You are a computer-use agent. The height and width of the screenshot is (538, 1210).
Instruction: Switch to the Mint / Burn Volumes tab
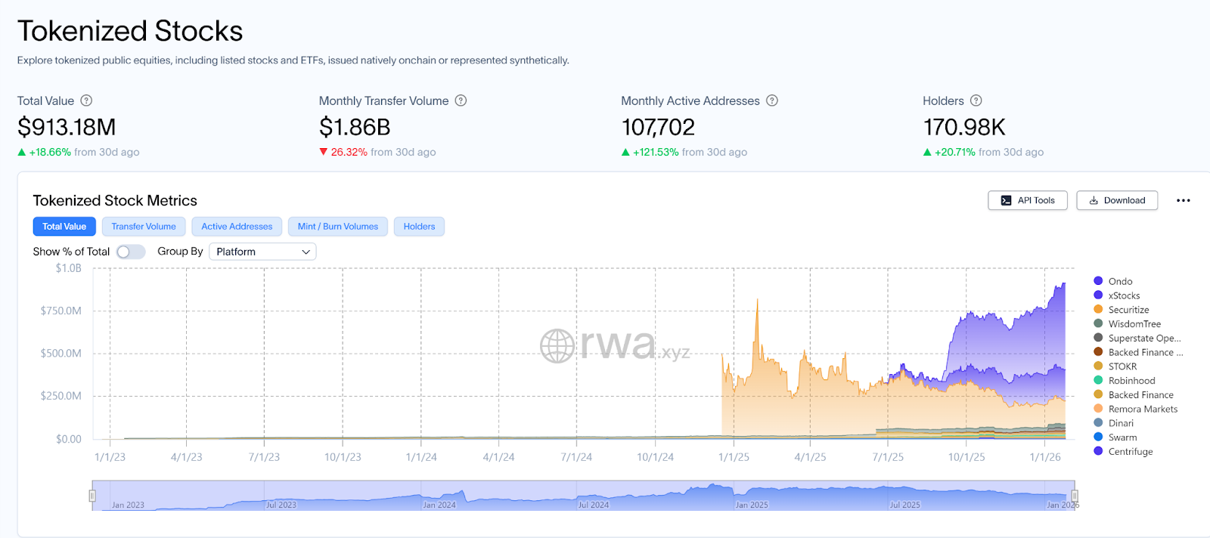[x=338, y=227]
